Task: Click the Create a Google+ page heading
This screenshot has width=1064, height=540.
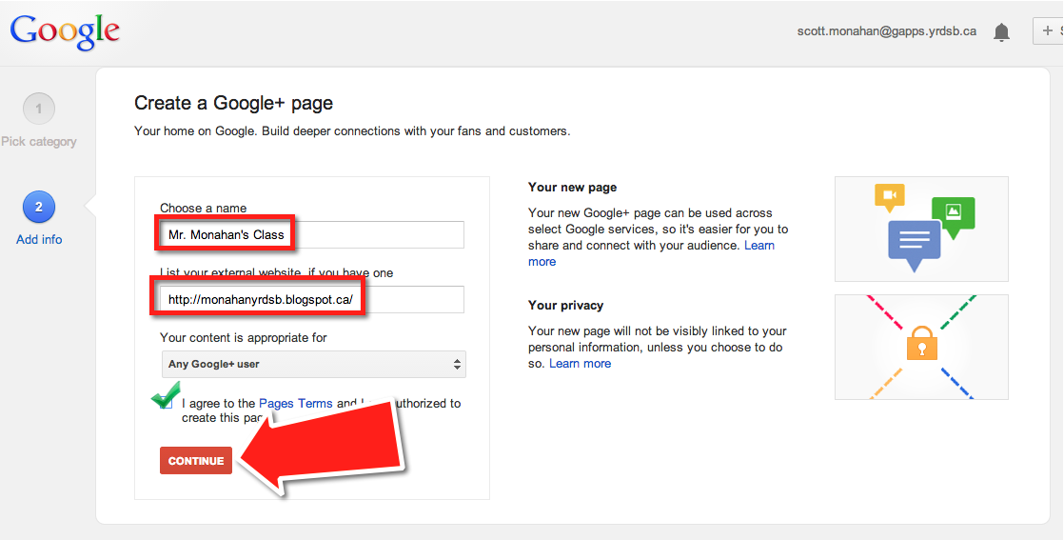Action: point(233,103)
